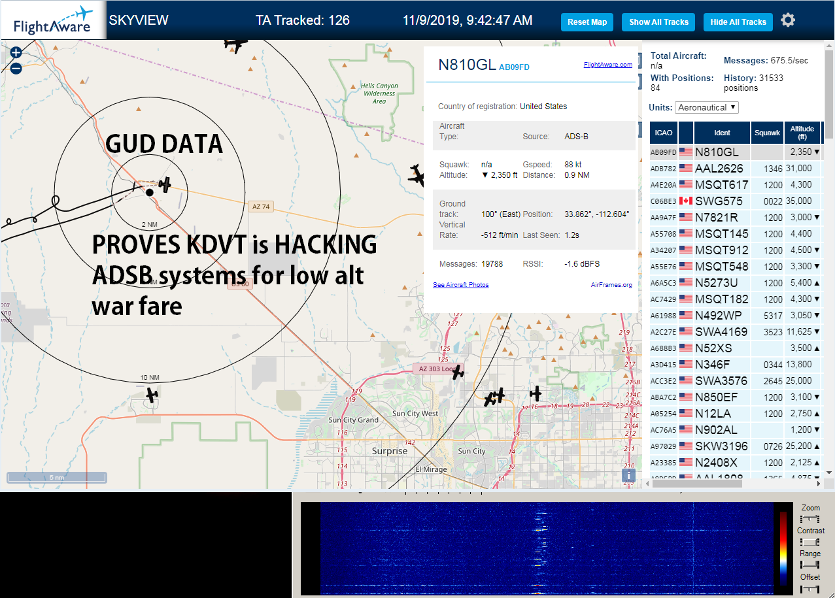Viewport: 835px width, 598px height.
Task: Sort table by Ident column header
Action: [x=722, y=133]
